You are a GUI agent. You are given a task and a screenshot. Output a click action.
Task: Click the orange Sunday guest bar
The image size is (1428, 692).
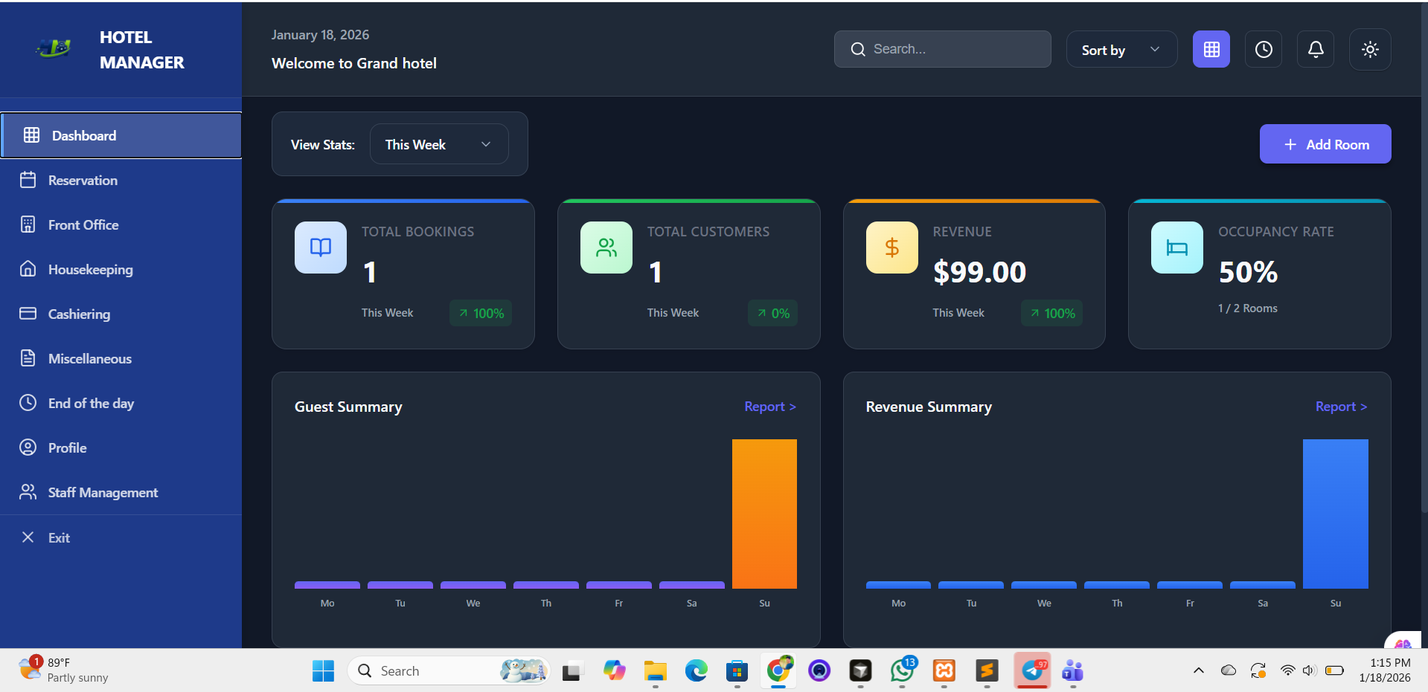coord(764,514)
